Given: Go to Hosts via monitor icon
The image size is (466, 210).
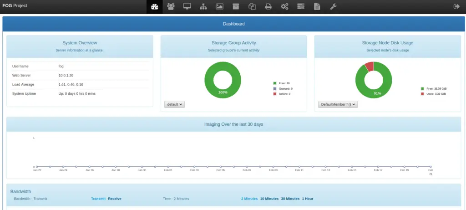Looking at the screenshot, I should point(187,6).
